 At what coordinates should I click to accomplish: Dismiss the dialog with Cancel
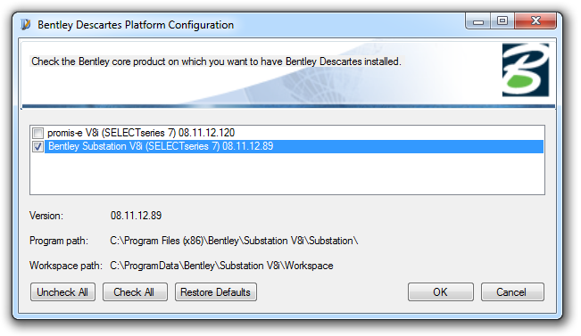(512, 292)
